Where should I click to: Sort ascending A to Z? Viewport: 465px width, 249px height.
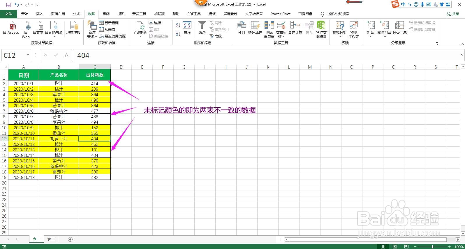[178, 25]
